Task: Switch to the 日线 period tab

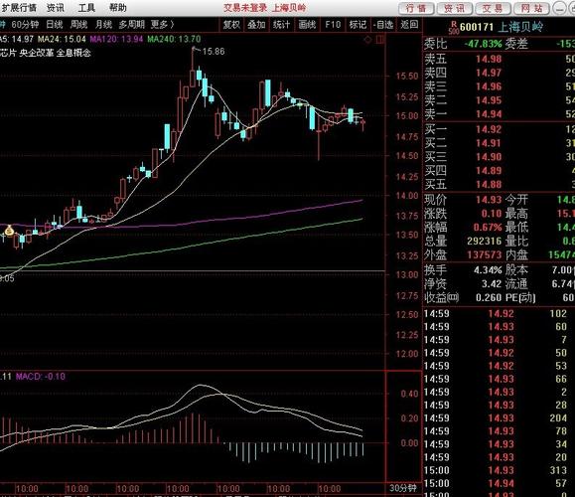Action: coord(55,25)
